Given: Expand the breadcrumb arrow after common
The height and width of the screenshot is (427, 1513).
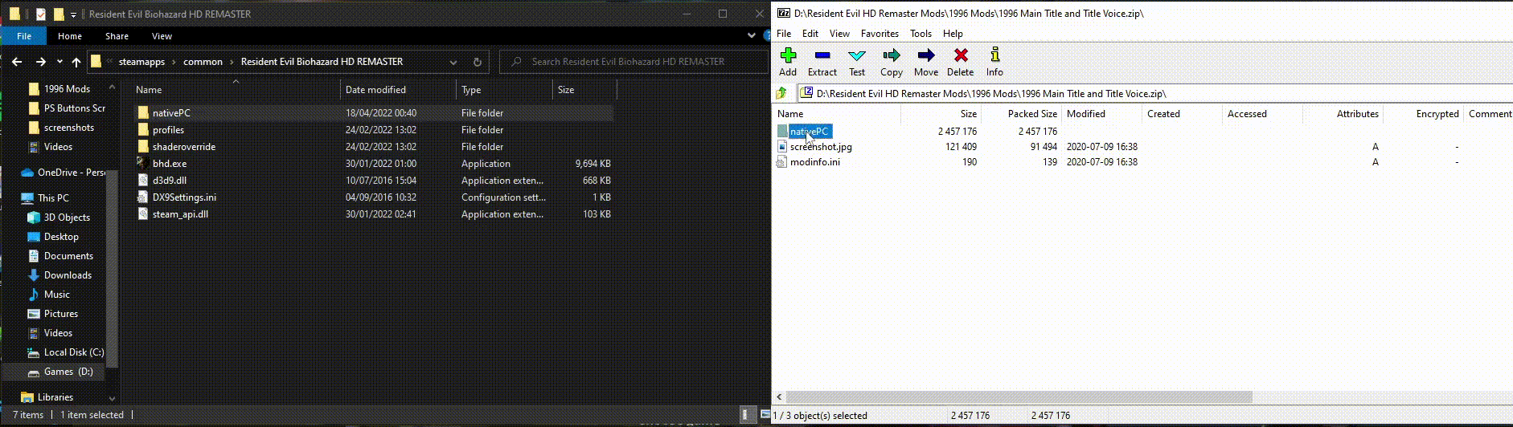Looking at the screenshot, I should (x=232, y=62).
